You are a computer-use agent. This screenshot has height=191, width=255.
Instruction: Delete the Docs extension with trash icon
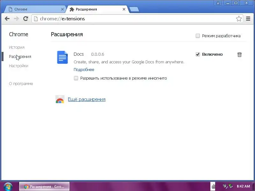tap(239, 54)
